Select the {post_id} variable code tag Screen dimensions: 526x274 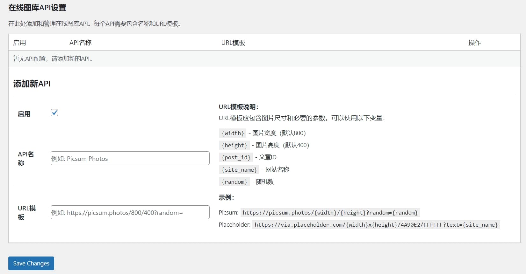236,157
